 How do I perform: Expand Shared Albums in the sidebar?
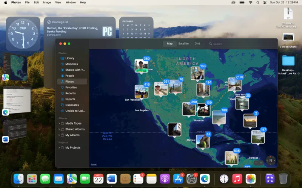59,129
